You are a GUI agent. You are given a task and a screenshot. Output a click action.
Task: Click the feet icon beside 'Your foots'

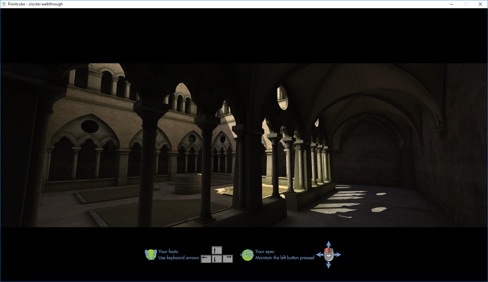[x=151, y=254]
